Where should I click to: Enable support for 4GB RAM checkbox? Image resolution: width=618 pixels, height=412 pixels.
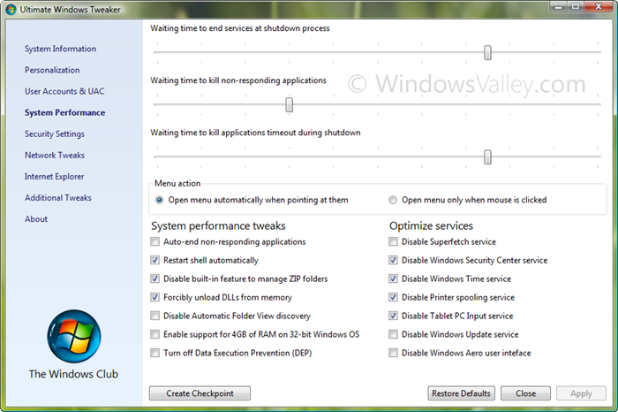tap(154, 334)
